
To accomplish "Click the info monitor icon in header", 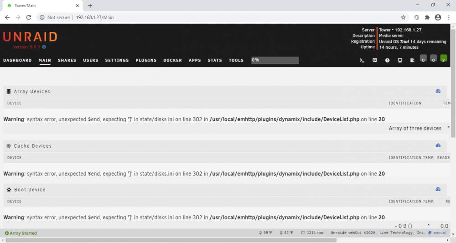I will pos(400,61).
